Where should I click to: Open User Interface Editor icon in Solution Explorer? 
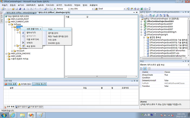coord(161,15)
